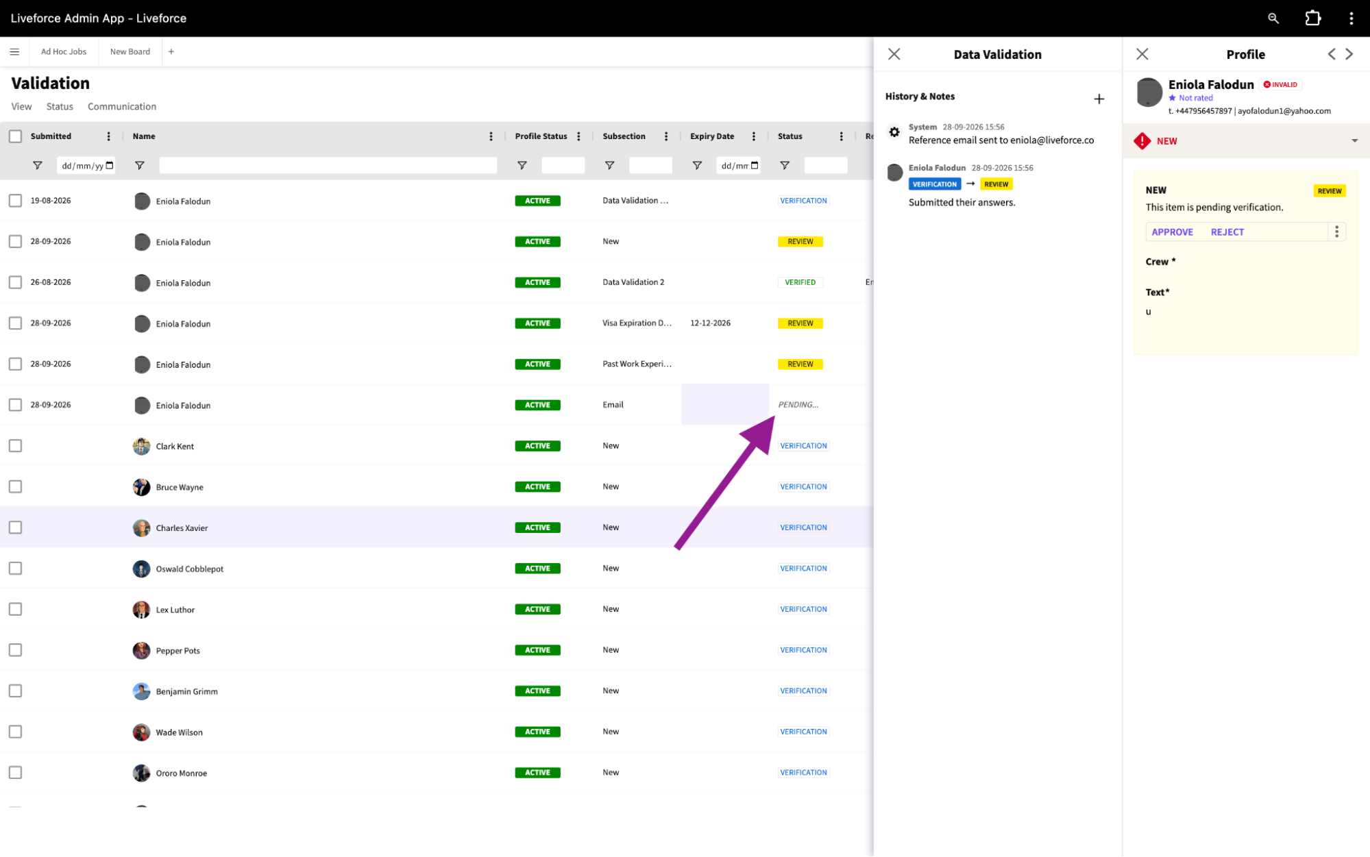Open the Communication menu
Screen dimensions: 1370x857
click(x=122, y=107)
